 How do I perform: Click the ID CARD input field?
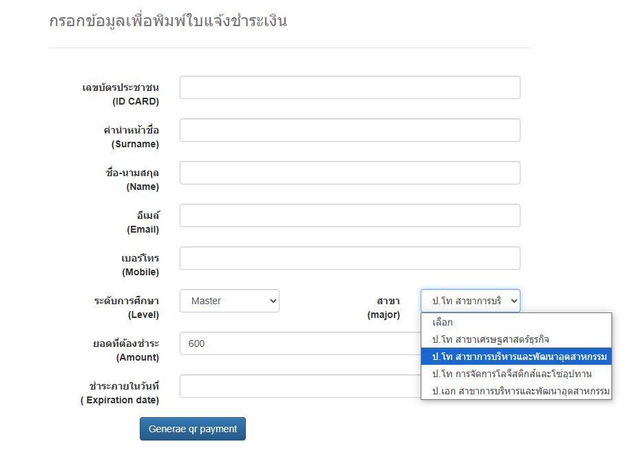(x=350, y=87)
